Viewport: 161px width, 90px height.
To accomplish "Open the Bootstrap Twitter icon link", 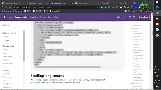I will [130, 17].
